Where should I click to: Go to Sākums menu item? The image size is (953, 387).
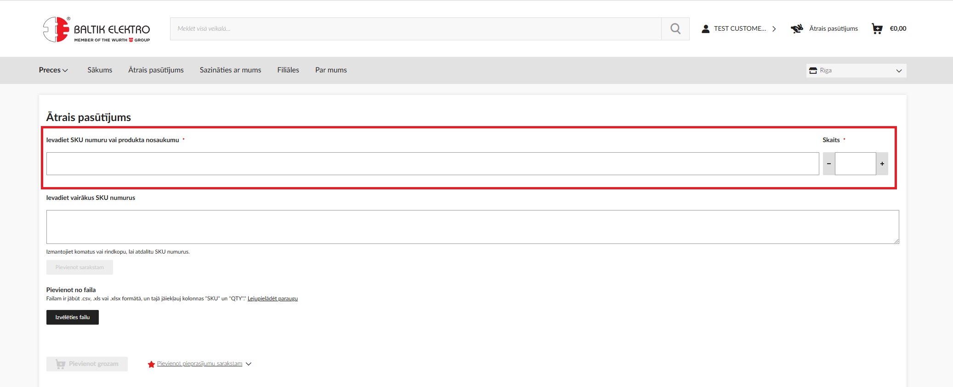pos(100,70)
